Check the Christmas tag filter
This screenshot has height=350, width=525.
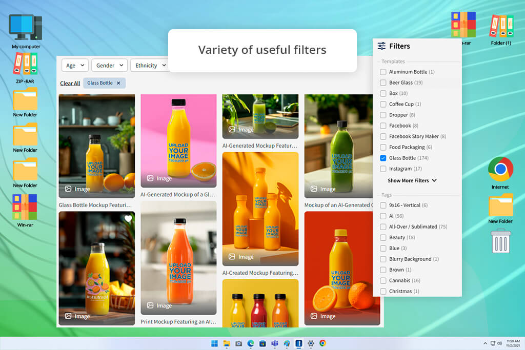(383, 291)
